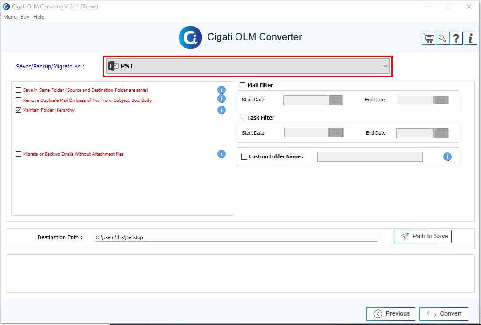481x325 pixels.
Task: Click info icon beside Custom Folder Name
Action: (x=447, y=157)
